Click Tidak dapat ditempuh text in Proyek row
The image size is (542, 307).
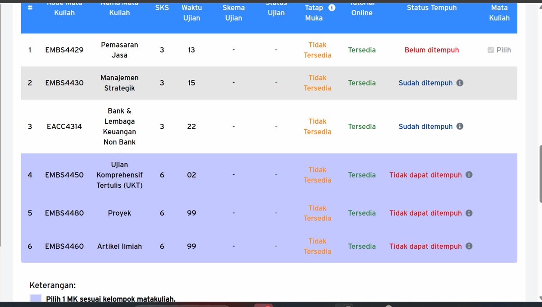426,213
